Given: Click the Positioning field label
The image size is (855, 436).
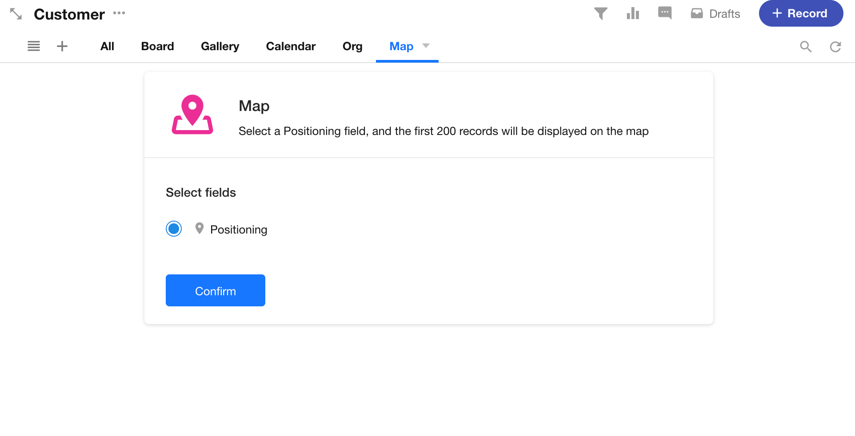Looking at the screenshot, I should click(x=239, y=230).
